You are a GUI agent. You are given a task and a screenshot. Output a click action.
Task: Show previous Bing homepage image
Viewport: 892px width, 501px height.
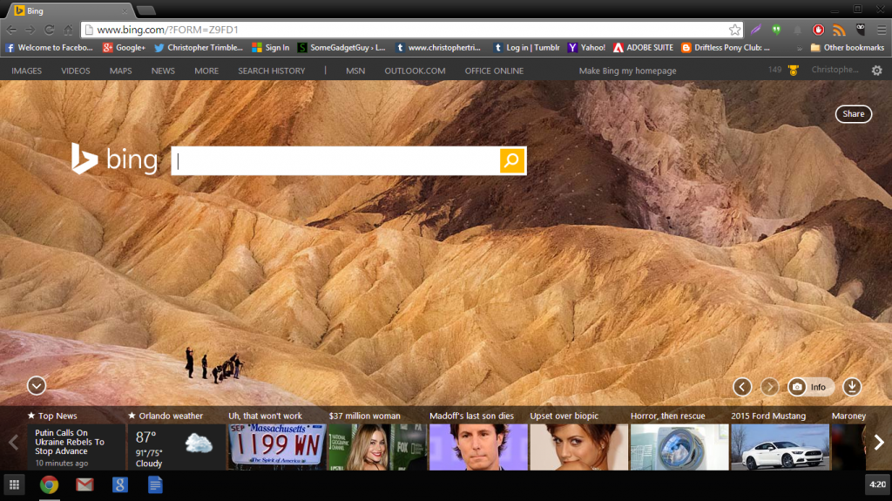pos(742,387)
